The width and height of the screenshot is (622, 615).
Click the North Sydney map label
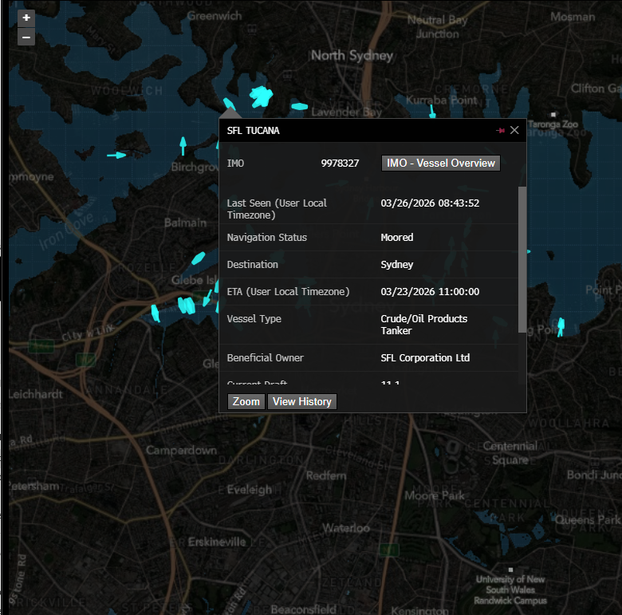point(352,56)
